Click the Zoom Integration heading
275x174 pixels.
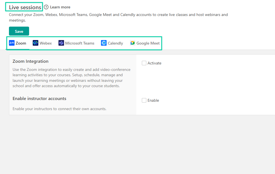coord(30,61)
